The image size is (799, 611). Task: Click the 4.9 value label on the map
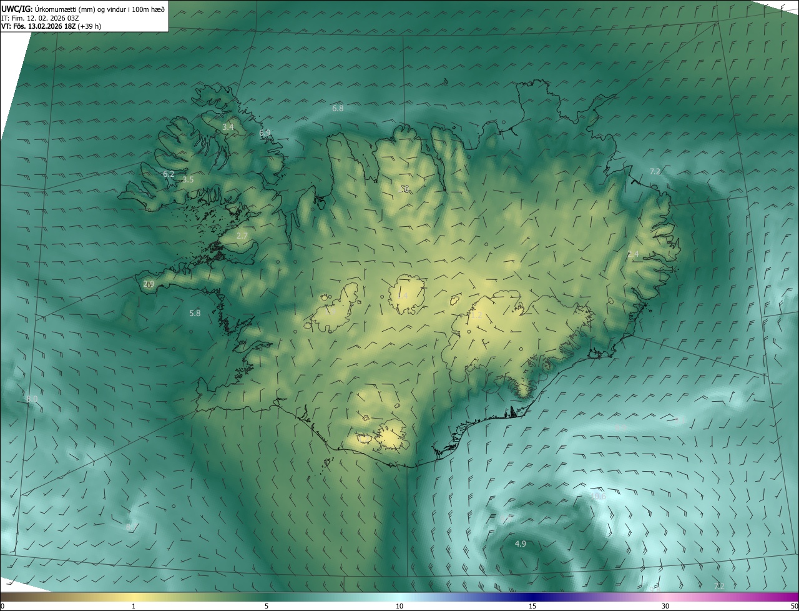coord(520,544)
